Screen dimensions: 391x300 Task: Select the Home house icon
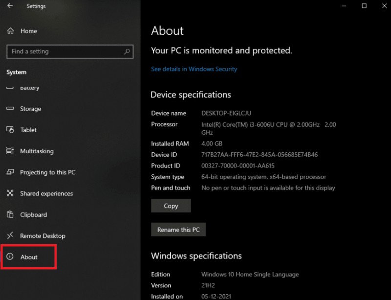pyautogui.click(x=11, y=31)
